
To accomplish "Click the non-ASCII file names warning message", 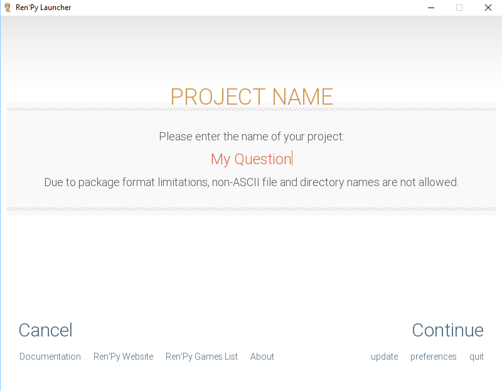I will pyautogui.click(x=252, y=182).
